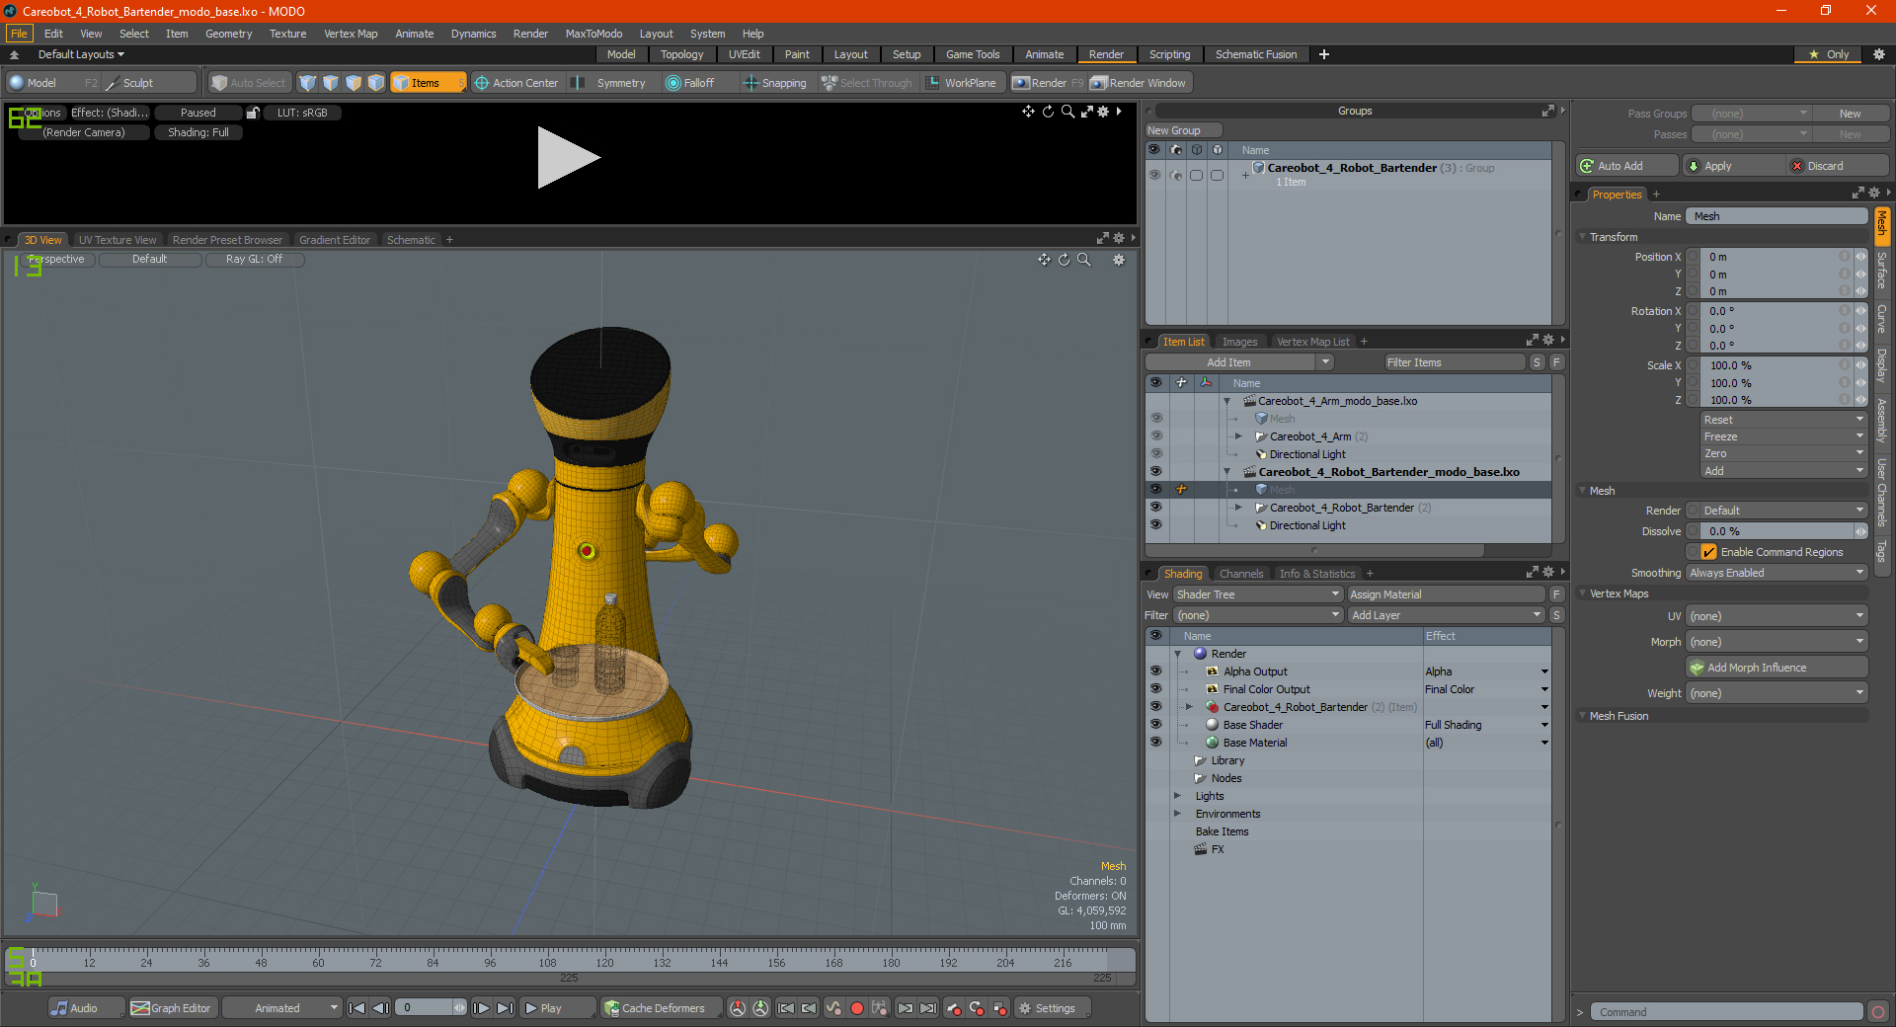Screen dimensions: 1896x1027
Task: Click the Discard button
Action: coord(1838,166)
